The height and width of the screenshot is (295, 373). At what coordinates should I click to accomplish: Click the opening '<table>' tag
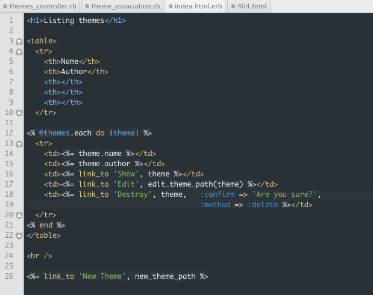click(42, 41)
